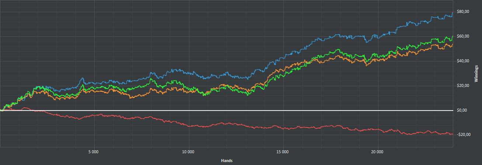This screenshot has width=482, height=165.
Task: Click the green line's endpoint near $60,00
Action: point(453,36)
